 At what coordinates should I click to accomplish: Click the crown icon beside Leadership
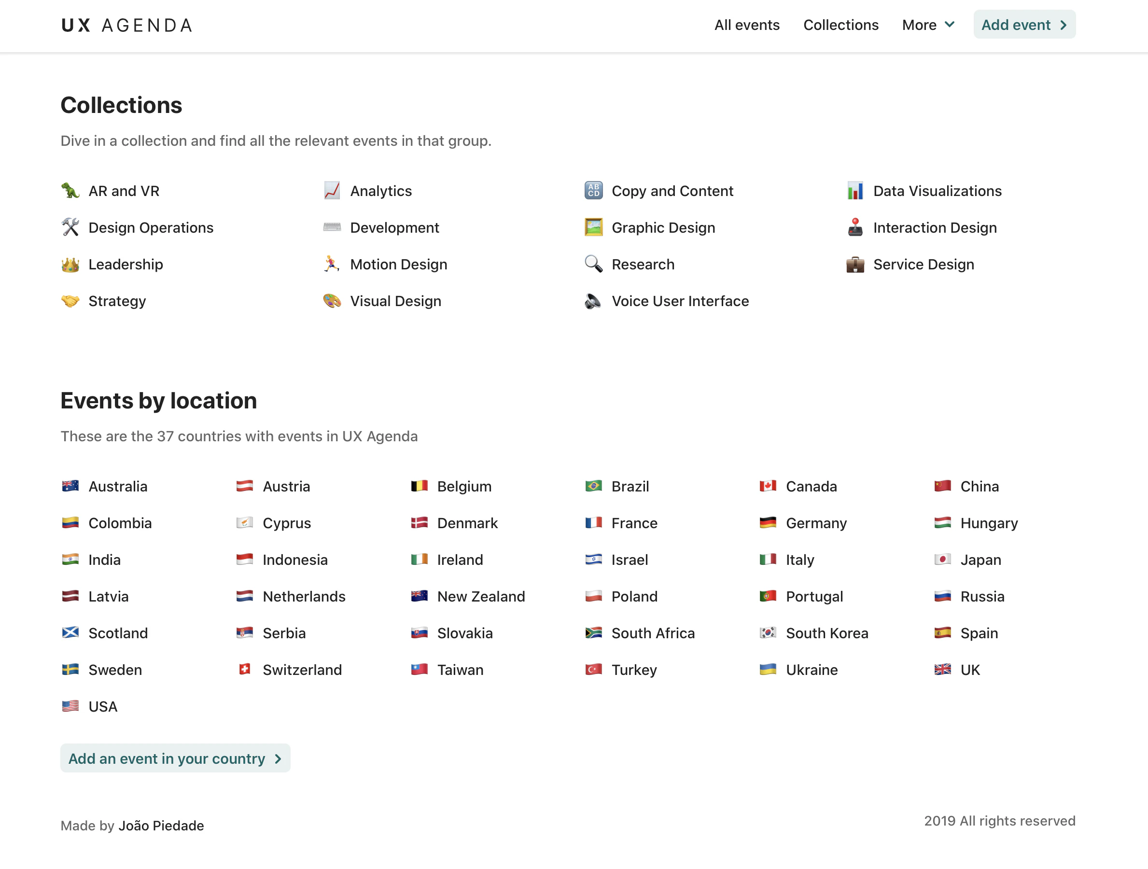click(70, 264)
